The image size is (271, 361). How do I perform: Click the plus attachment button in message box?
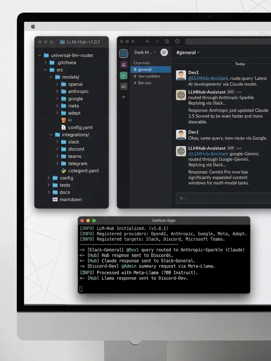181,198
